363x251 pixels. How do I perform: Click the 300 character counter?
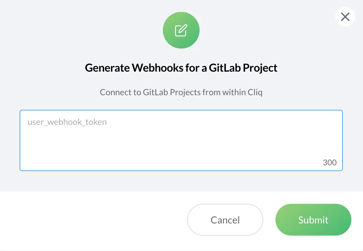click(330, 163)
